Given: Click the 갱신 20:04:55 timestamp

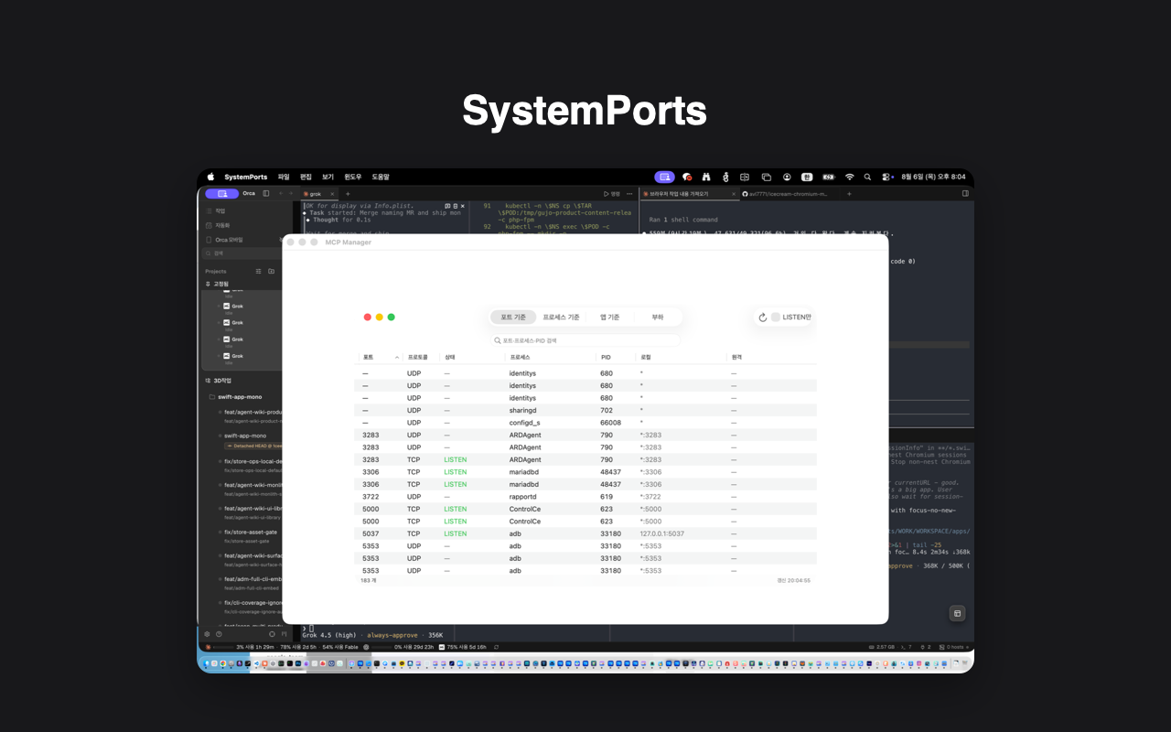Looking at the screenshot, I should click(793, 580).
